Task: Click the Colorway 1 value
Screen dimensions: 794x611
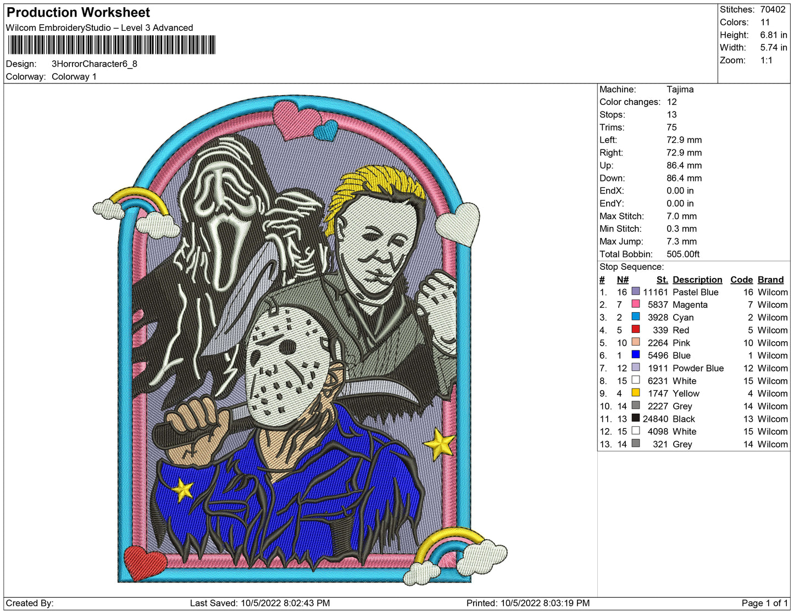Action: coord(74,76)
